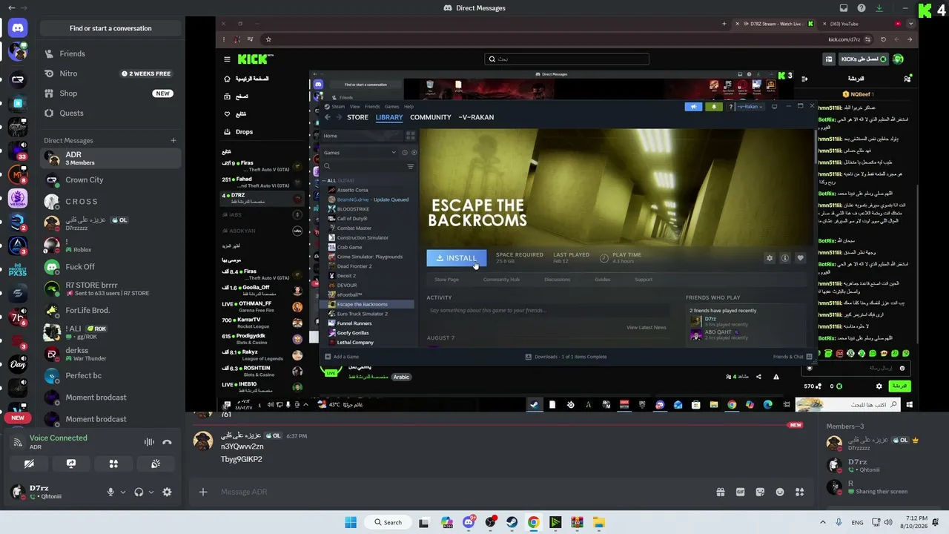The height and width of the screenshot is (534, 949).
Task: Open the C R O S S conversation
Action: (110, 202)
